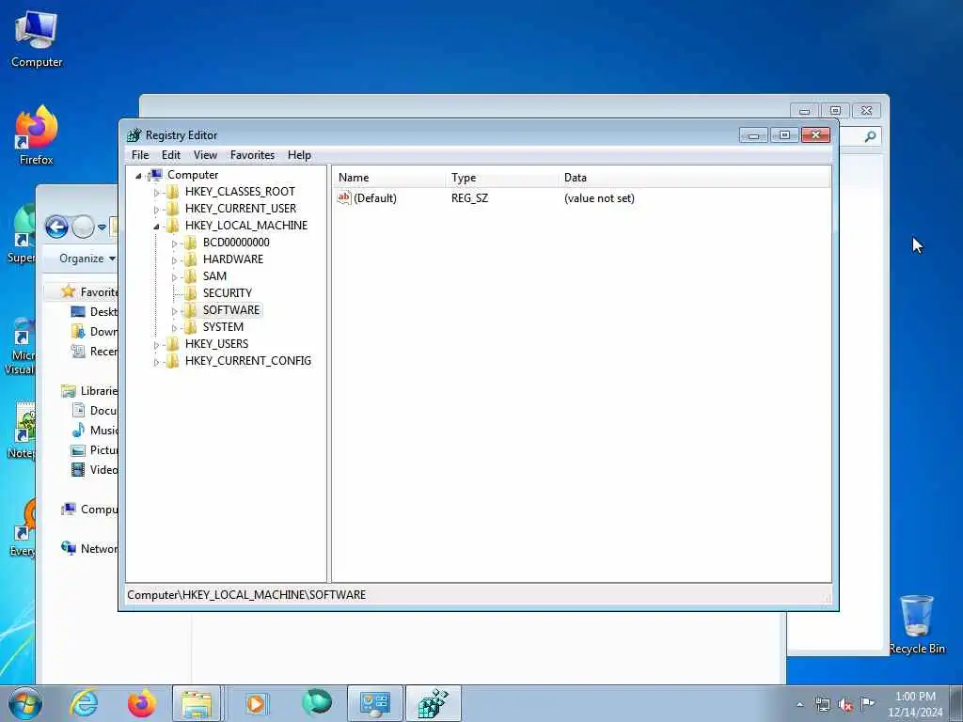Select the HARDWARE folder icon

[190, 259]
